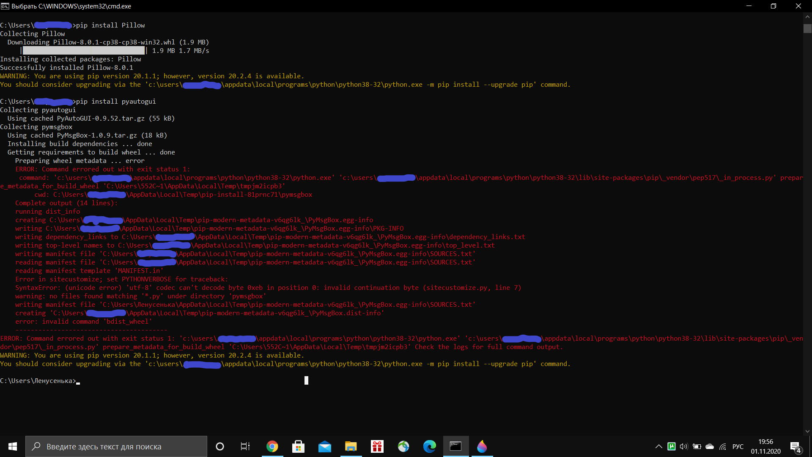This screenshot has height=457, width=812.
Task: Check the battery status tray icon
Action: click(x=697, y=446)
